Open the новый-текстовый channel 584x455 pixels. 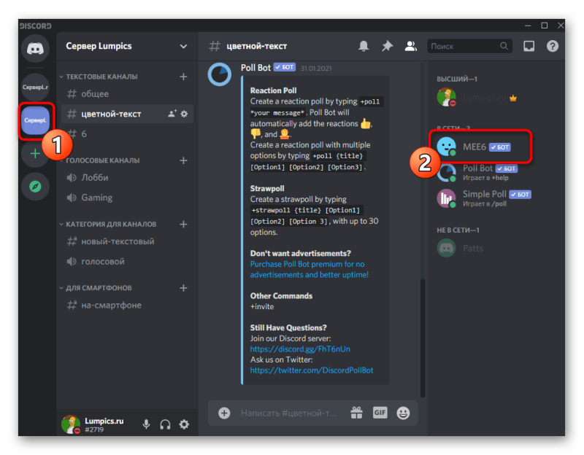coord(127,242)
